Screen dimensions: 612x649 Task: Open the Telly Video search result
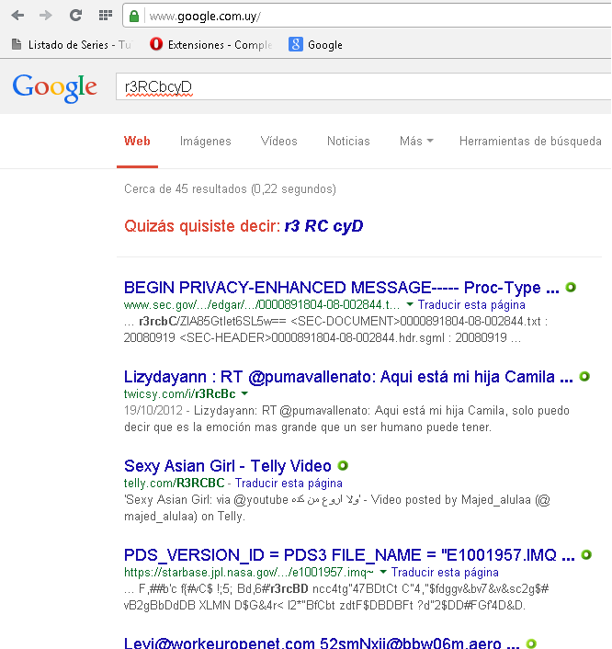[228, 466]
